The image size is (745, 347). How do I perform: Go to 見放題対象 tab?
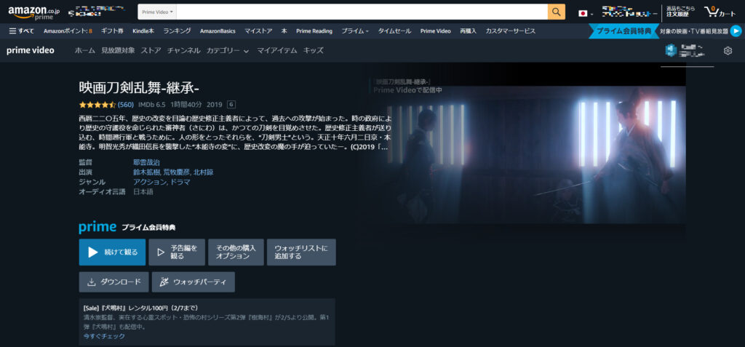(x=118, y=50)
